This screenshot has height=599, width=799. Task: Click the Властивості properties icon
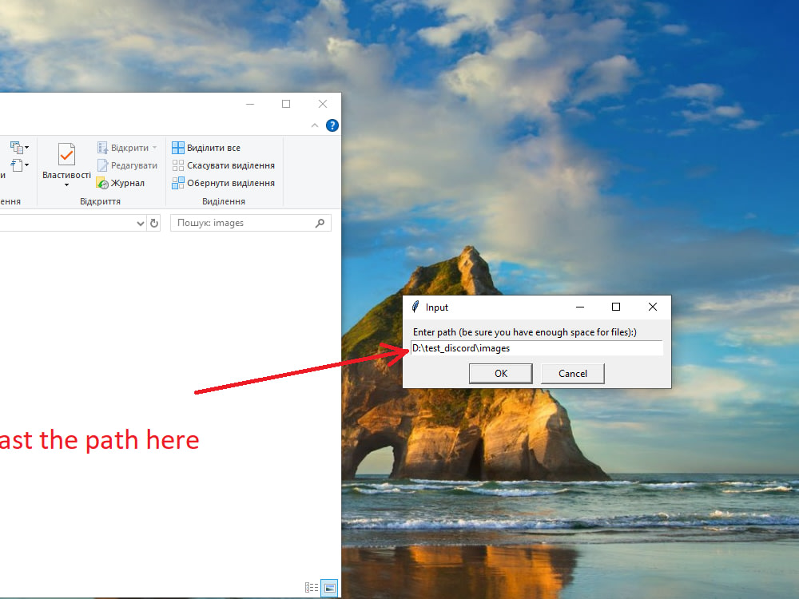[x=67, y=154]
